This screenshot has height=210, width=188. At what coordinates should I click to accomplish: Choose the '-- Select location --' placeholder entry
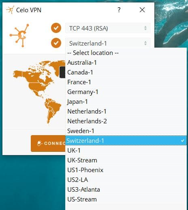click(126, 53)
